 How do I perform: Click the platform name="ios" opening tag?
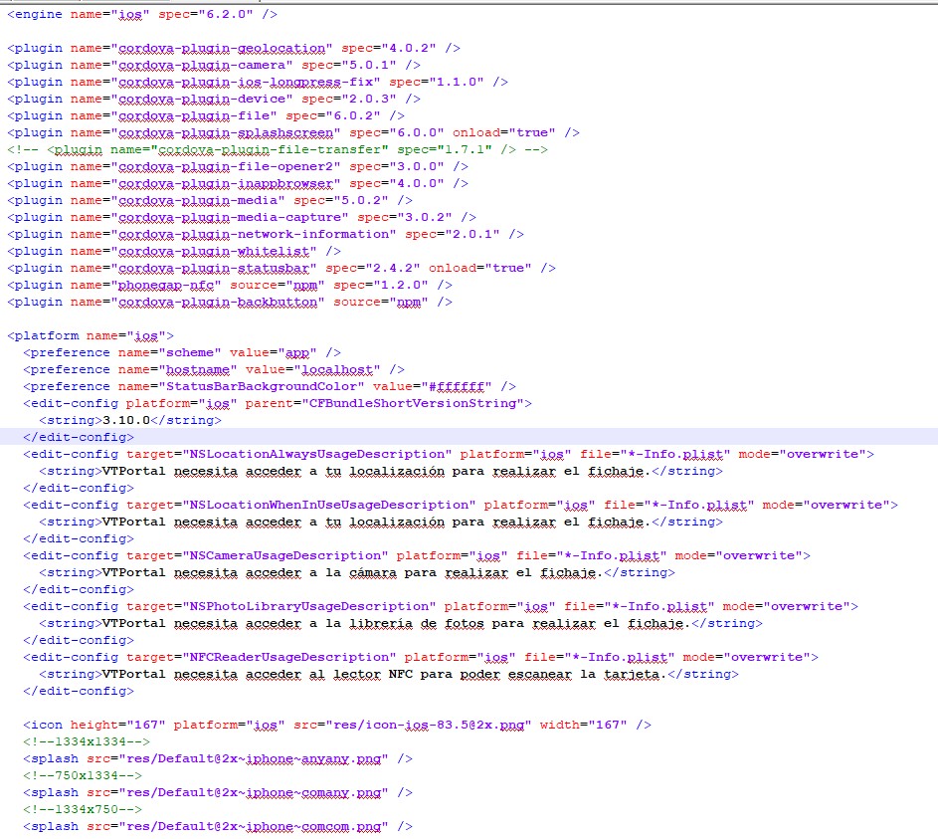click(91, 335)
